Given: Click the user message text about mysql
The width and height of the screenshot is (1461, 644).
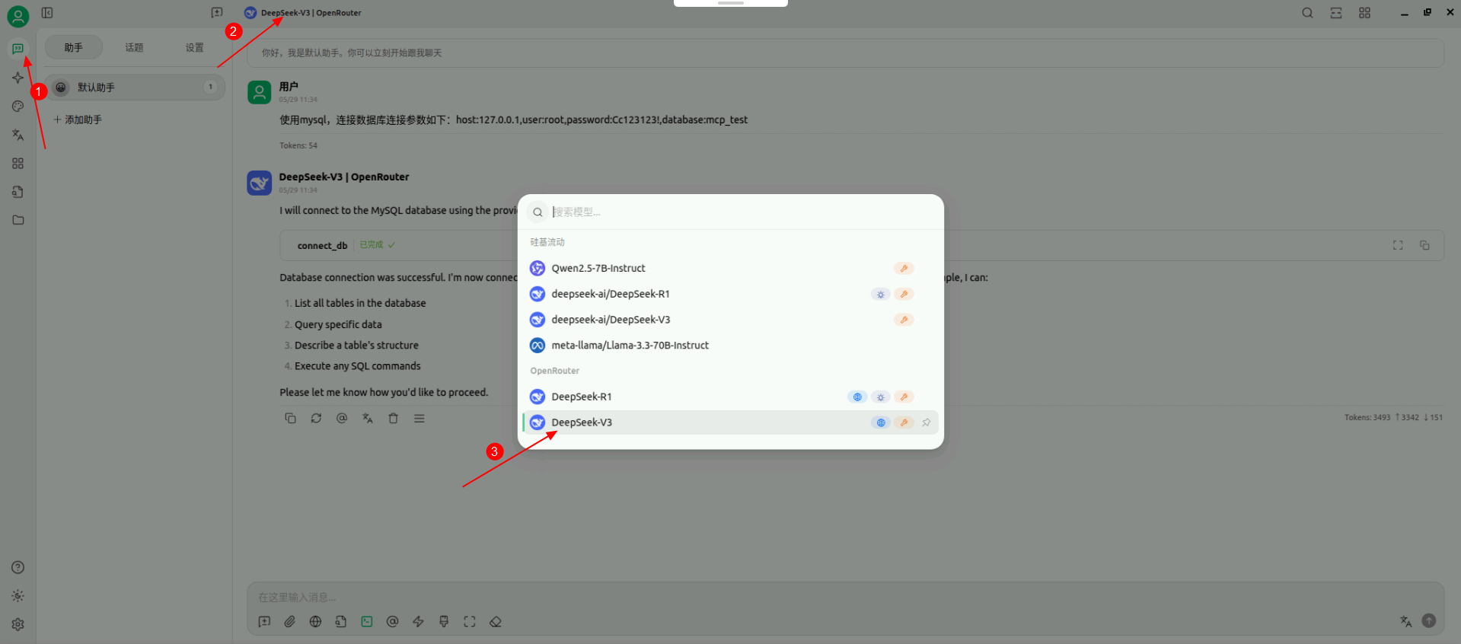Looking at the screenshot, I should 513,120.
